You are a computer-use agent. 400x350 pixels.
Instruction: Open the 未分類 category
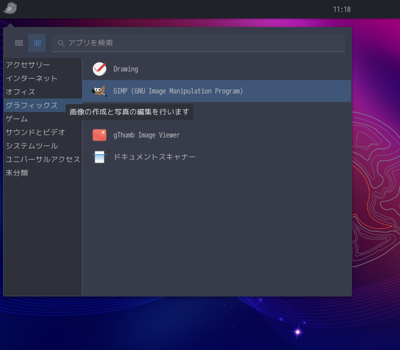[x=43, y=172]
